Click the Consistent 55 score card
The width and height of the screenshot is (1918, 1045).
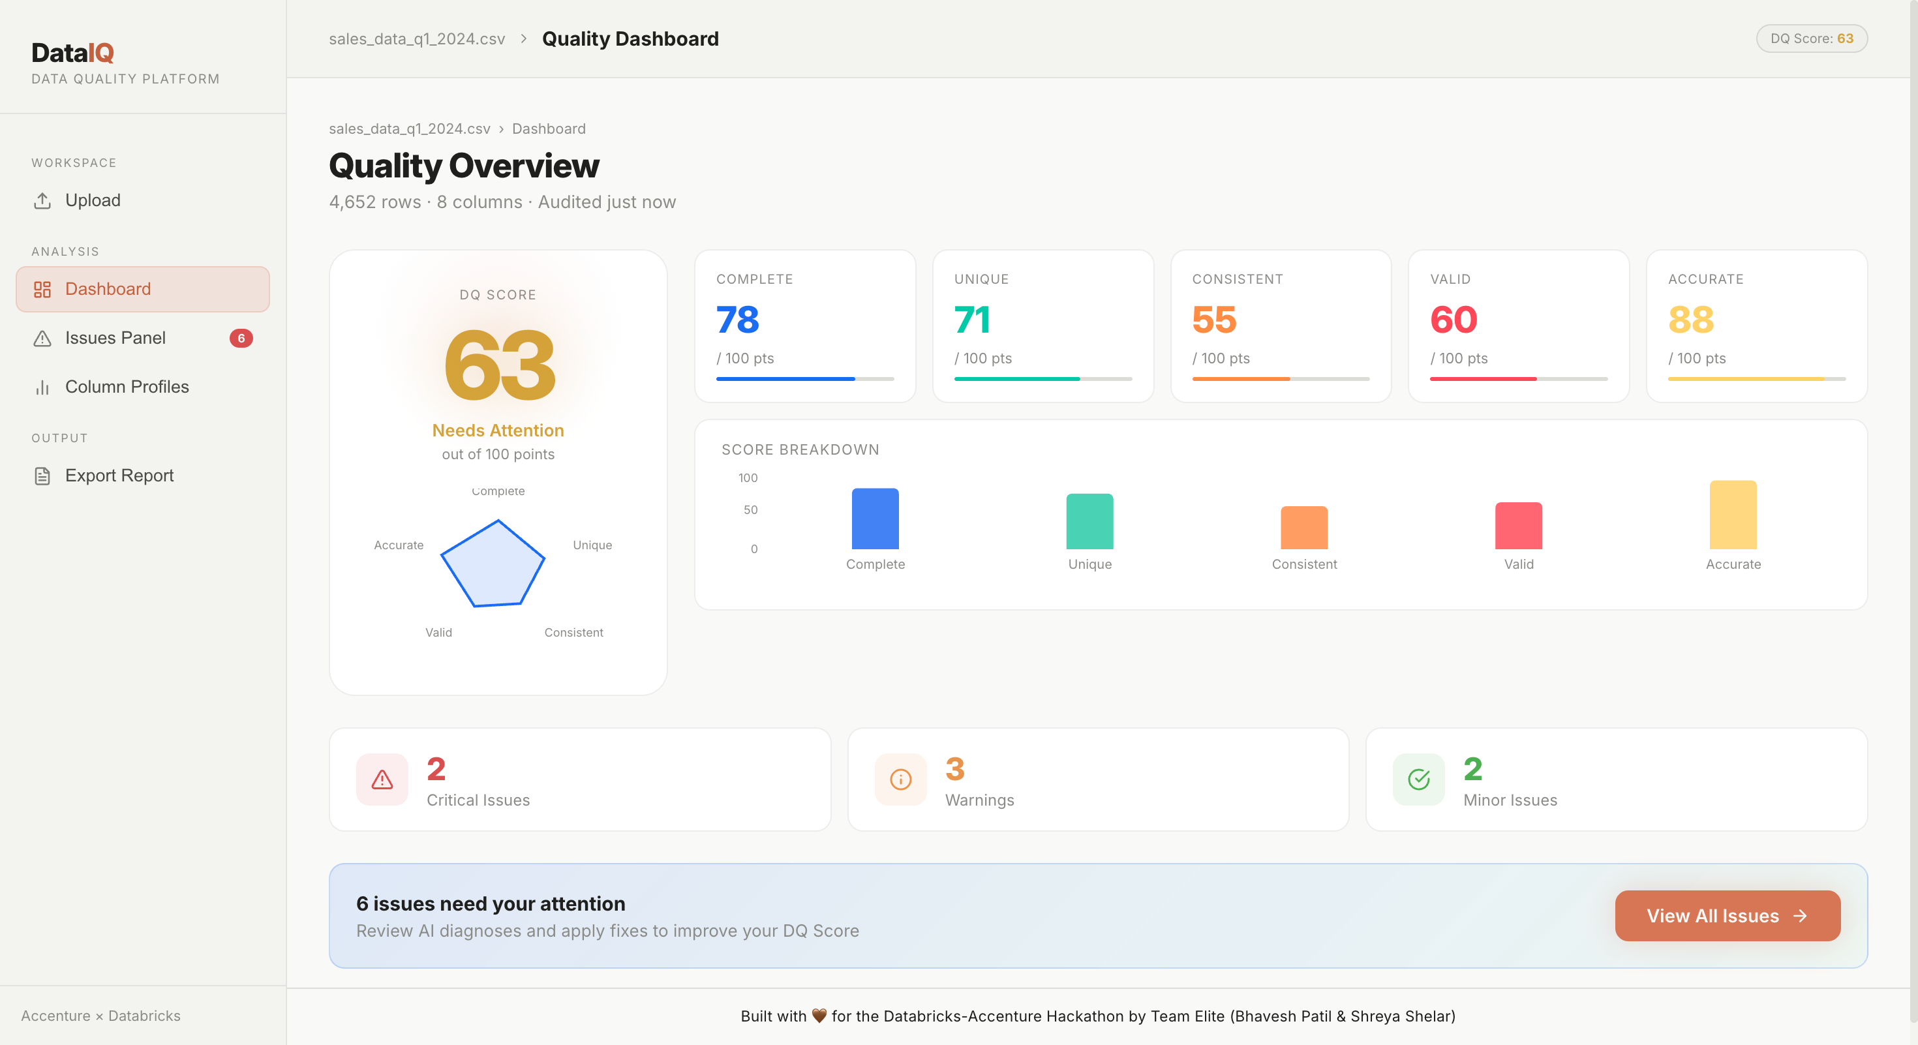tap(1280, 326)
